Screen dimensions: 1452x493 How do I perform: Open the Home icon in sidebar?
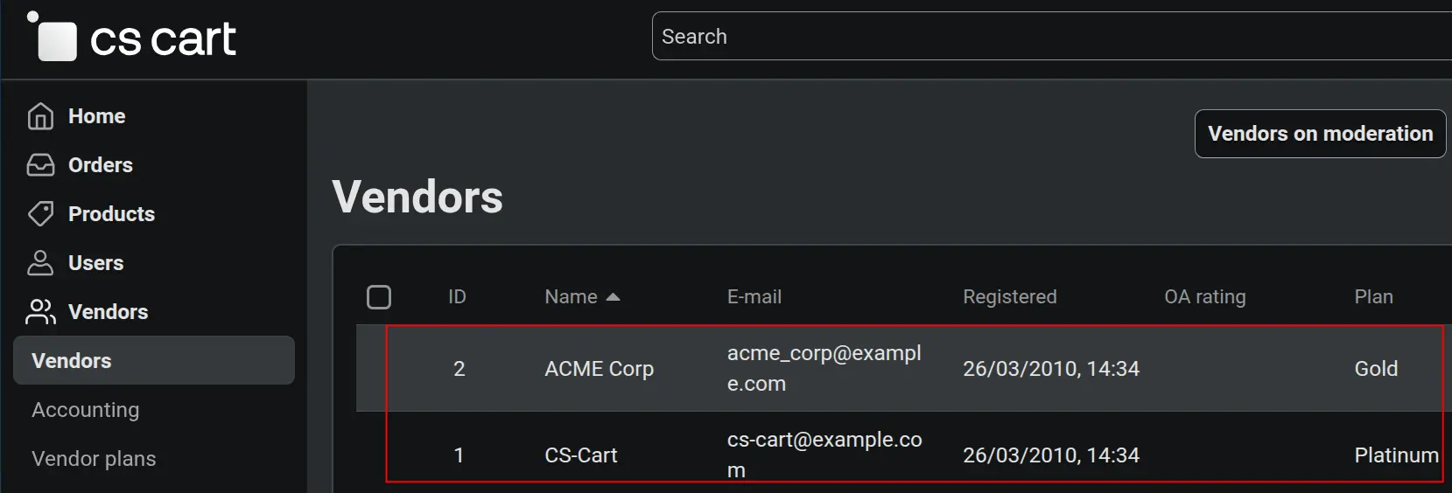(x=40, y=116)
